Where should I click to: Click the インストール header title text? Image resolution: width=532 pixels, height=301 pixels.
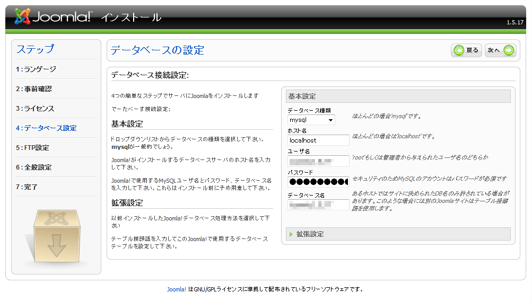tap(131, 17)
